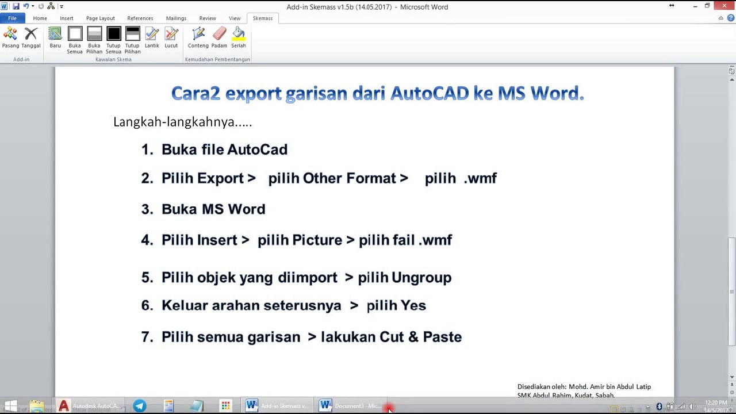
Task: Open Customize Quick Access Toolbar dropdown
Action: coord(61,6)
